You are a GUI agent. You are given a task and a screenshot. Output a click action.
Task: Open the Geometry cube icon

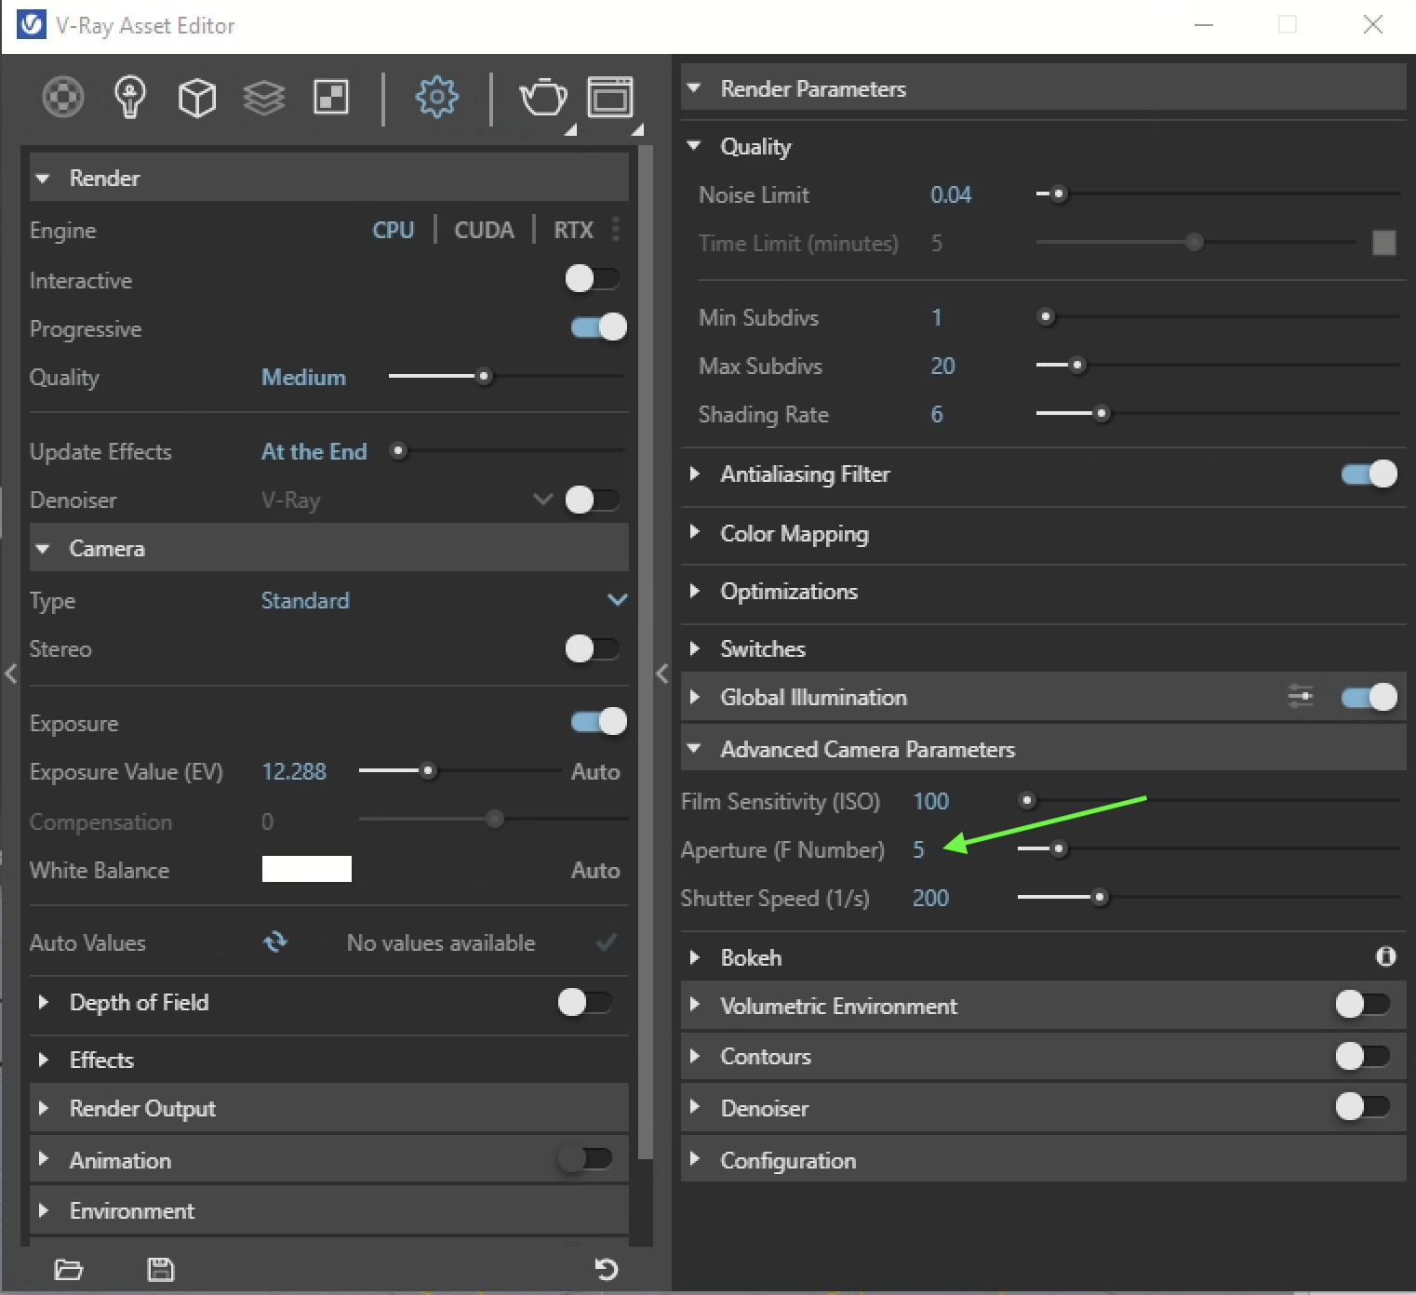click(196, 97)
